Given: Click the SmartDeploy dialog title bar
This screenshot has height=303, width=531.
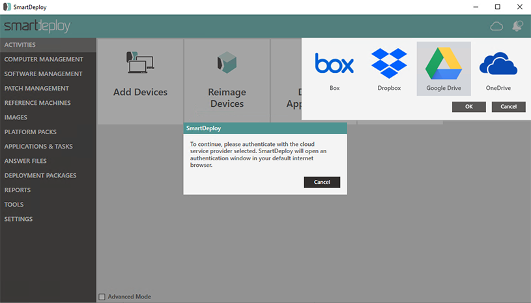Looking at the screenshot, I should click(x=265, y=128).
